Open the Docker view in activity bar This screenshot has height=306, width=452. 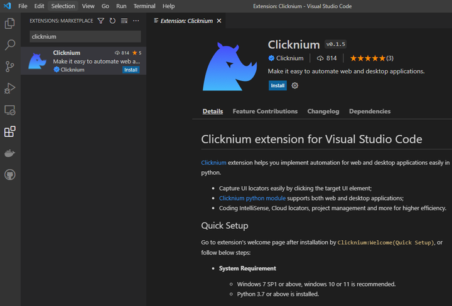tap(9, 153)
